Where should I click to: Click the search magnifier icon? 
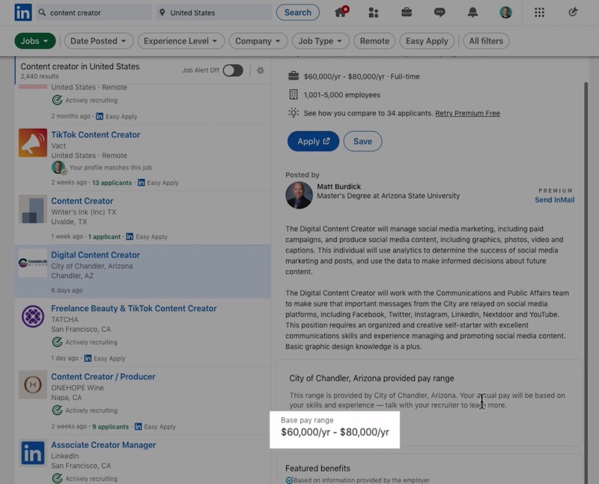(x=42, y=12)
